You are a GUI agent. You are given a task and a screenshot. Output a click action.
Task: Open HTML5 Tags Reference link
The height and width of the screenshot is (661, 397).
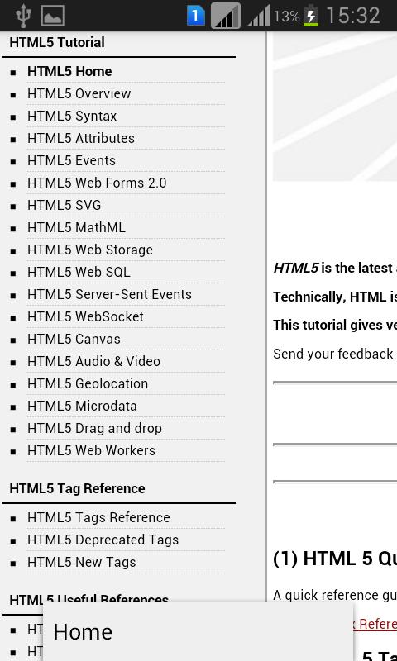[98, 518]
